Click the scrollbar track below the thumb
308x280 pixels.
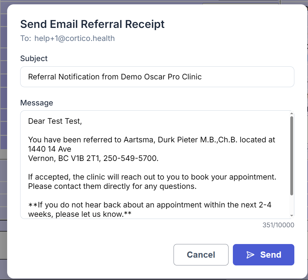[x=292, y=205]
